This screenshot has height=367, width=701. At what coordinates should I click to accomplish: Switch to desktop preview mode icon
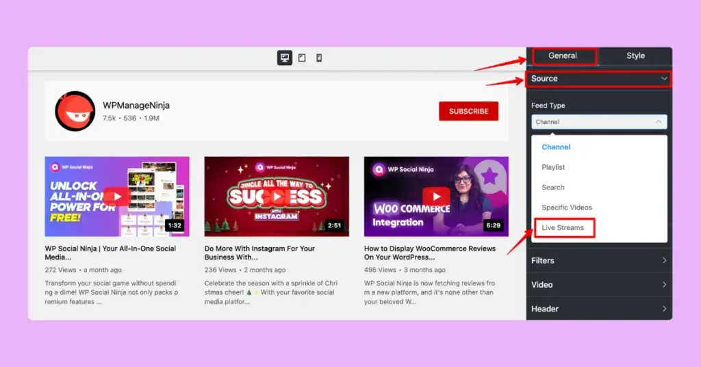point(284,58)
